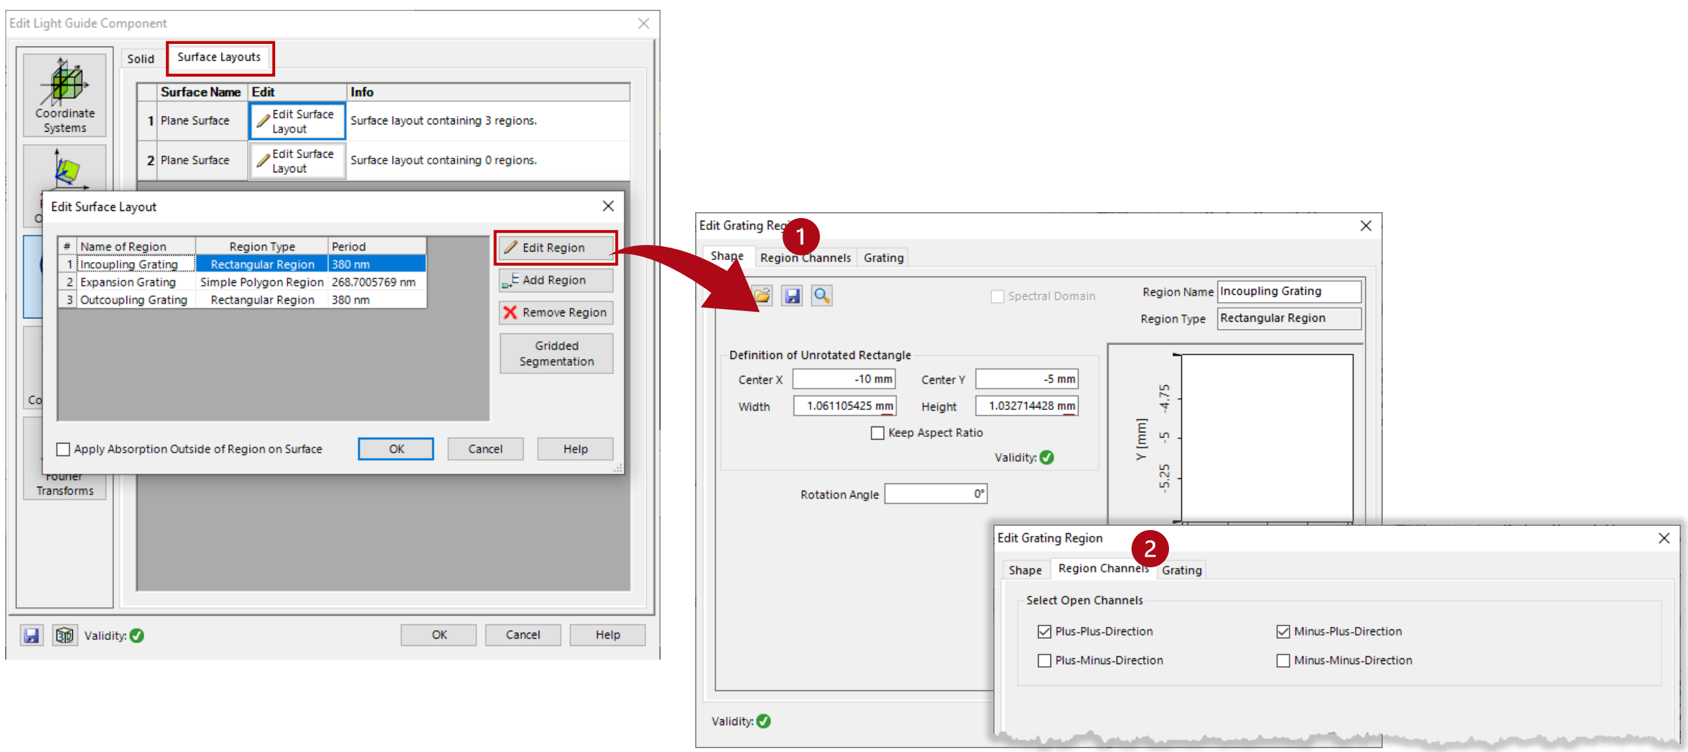The image size is (1688, 752).
Task: Uncheck Plus-Plus-Direction channel
Action: pos(1045,631)
